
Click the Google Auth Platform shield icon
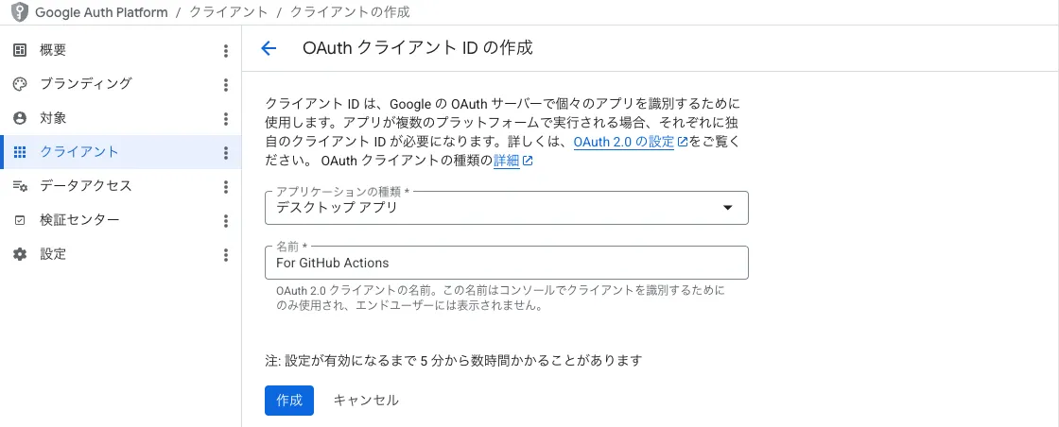click(20, 12)
